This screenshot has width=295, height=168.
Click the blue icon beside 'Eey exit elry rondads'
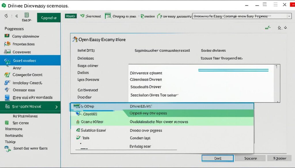7,97
